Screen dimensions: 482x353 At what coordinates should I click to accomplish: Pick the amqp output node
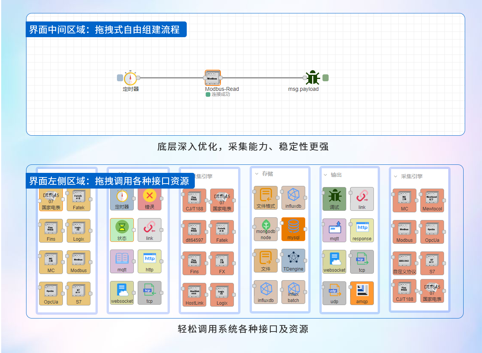[362, 293]
